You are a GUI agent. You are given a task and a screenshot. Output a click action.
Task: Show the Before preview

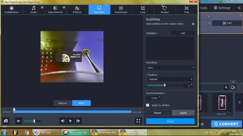[x=63, y=103]
